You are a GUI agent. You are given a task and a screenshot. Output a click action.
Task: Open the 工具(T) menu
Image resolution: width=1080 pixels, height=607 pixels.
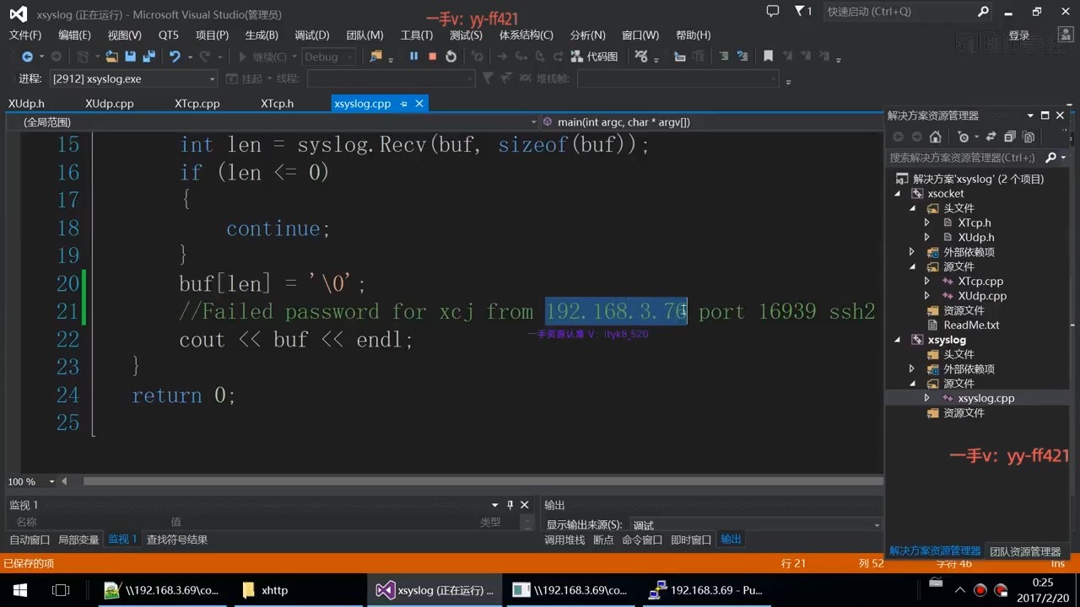[416, 35]
